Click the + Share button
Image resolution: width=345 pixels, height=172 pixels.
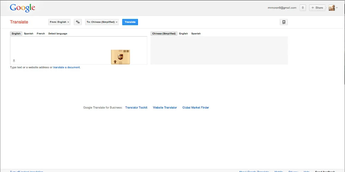(317, 8)
